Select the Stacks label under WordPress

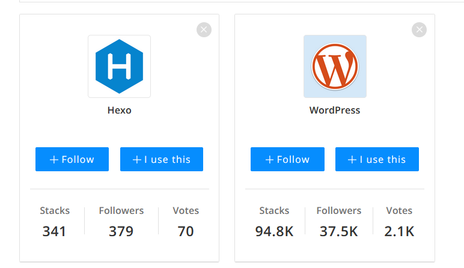click(274, 211)
